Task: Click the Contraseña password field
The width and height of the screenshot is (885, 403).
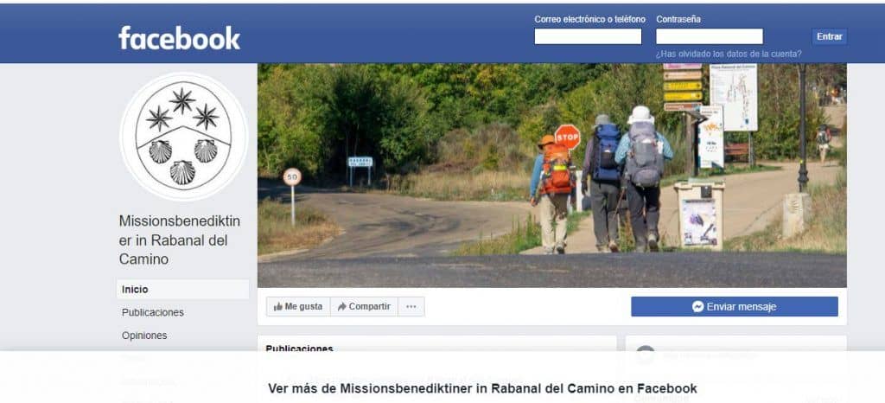Action: point(709,36)
